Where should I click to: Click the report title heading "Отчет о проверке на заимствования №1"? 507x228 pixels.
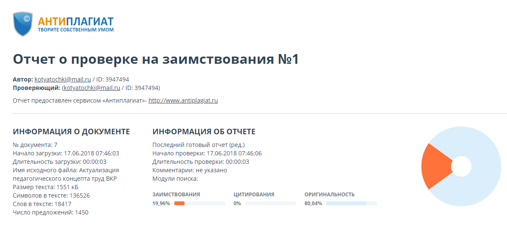156,60
